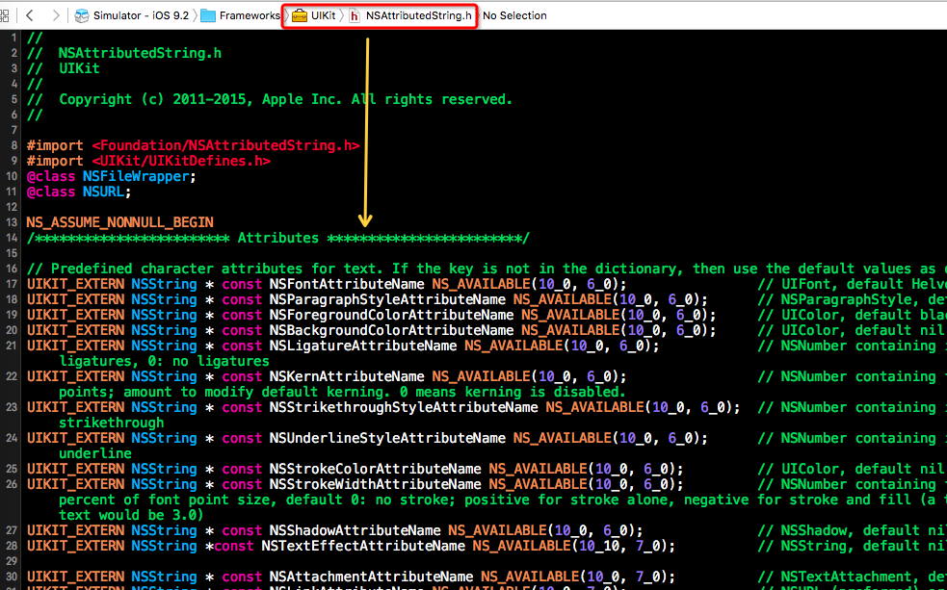Viewport: 947px width, 590px height.
Task: Click the UIKit/UIKitDefines.h import path
Action: [181, 161]
